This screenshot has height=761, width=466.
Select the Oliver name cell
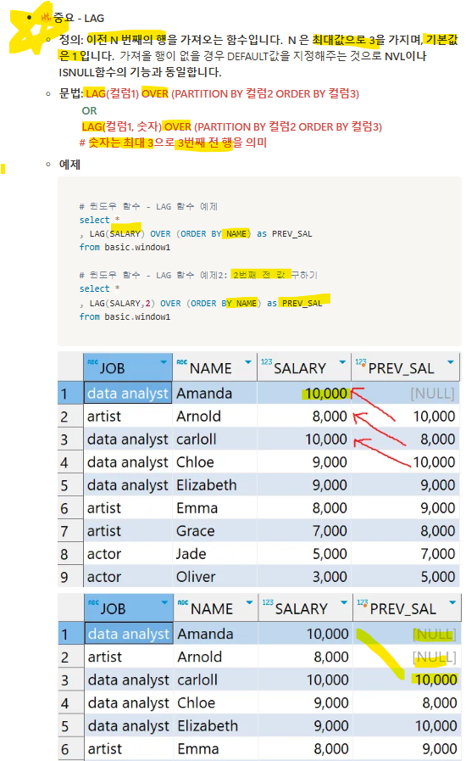214,577
